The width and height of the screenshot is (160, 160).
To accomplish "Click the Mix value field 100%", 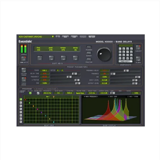I will 104,77.
